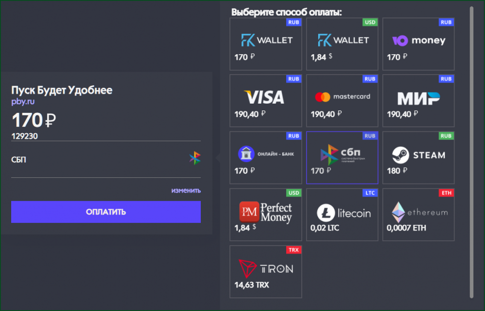The height and width of the screenshot is (311, 485).
Task: Click the 190,40 ₽ price on Visa tile
Action: point(250,114)
